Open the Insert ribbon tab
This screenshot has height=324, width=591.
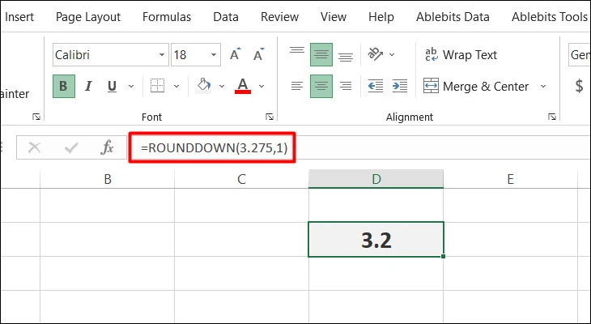(x=19, y=17)
